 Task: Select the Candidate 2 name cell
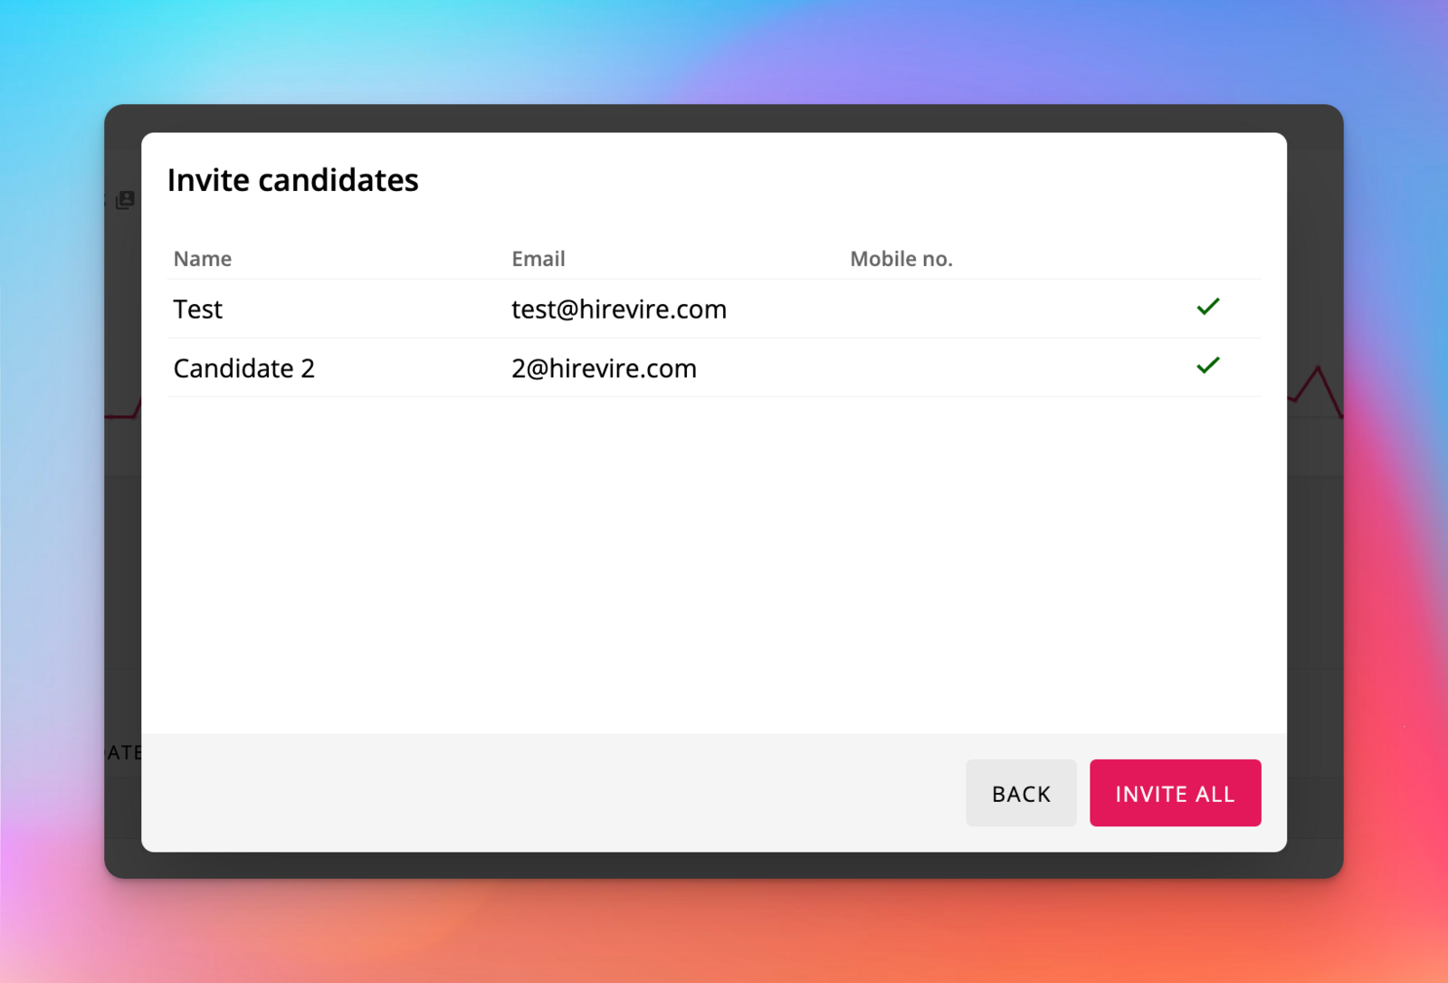pos(244,368)
